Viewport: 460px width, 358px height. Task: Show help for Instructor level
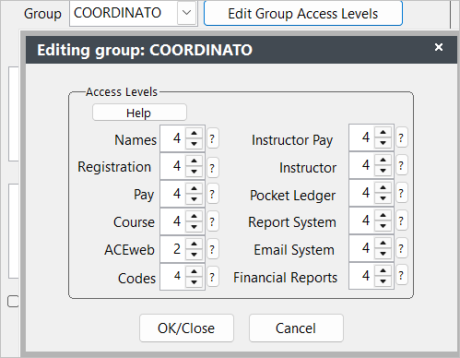click(401, 165)
